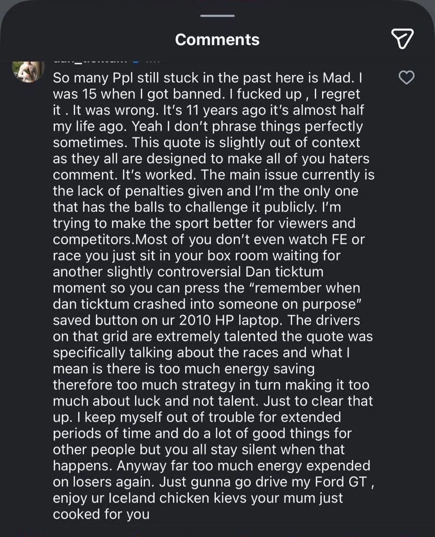The width and height of the screenshot is (435, 537).
Task: Tap the share paper plane icon
Action: pyautogui.click(x=402, y=39)
